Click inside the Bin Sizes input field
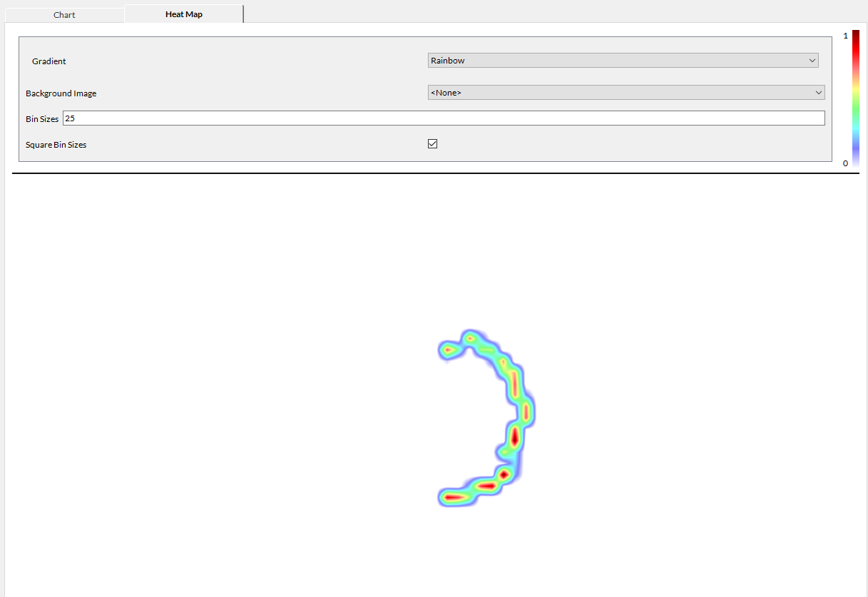 (285, 118)
